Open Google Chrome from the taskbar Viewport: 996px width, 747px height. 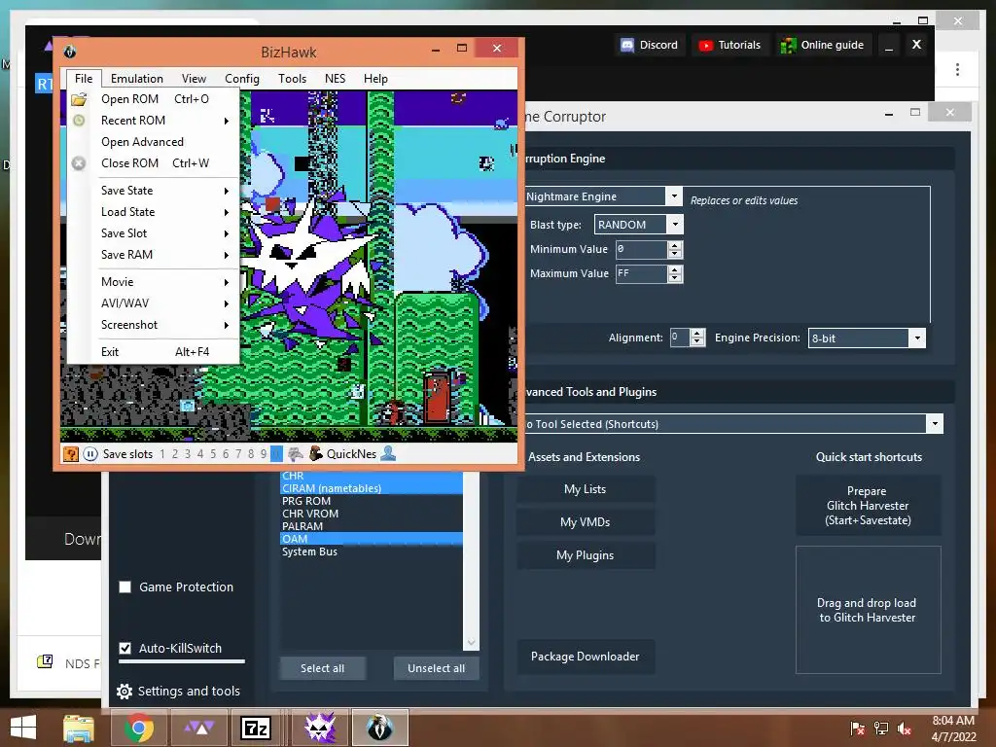138,728
